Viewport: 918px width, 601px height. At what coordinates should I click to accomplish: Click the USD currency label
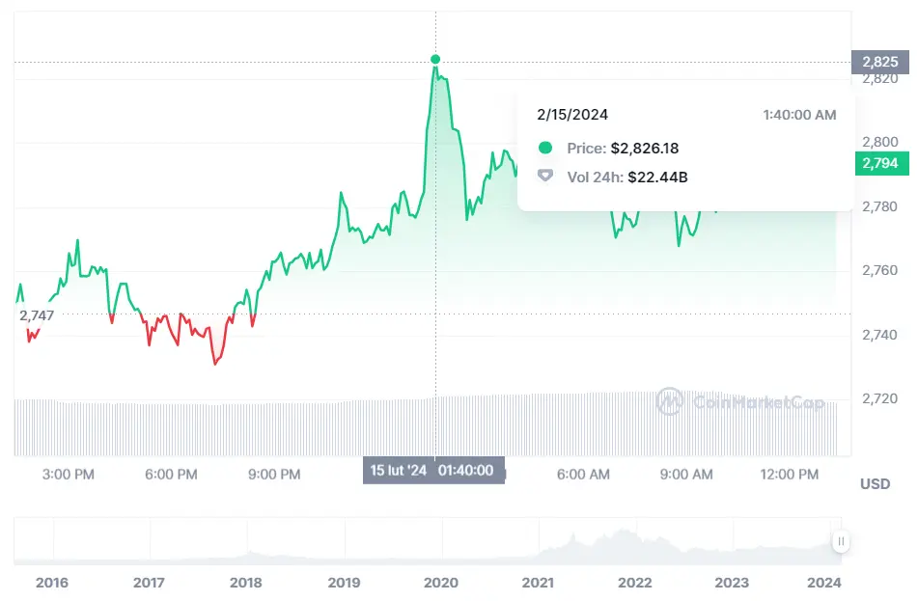(x=876, y=483)
